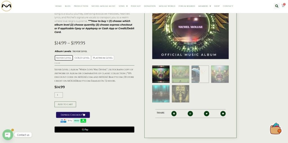288x143 pixels.
Task: Share the album via WhatsApp
Action: pos(190,114)
